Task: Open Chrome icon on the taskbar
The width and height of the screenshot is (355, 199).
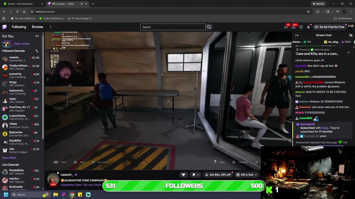Action: coord(72,195)
